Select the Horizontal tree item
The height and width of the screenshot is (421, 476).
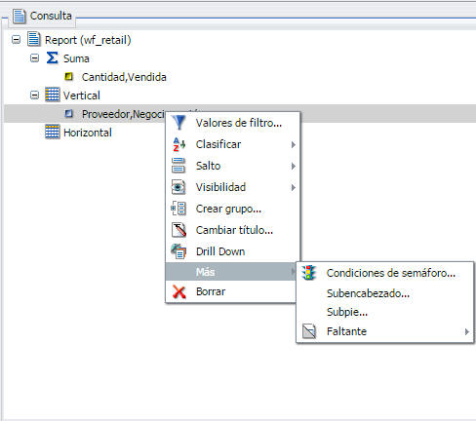88,133
